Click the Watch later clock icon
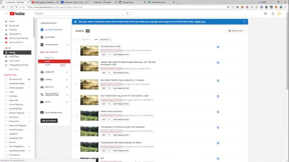The height and width of the screenshot is (162, 289). [x=6, y=57]
